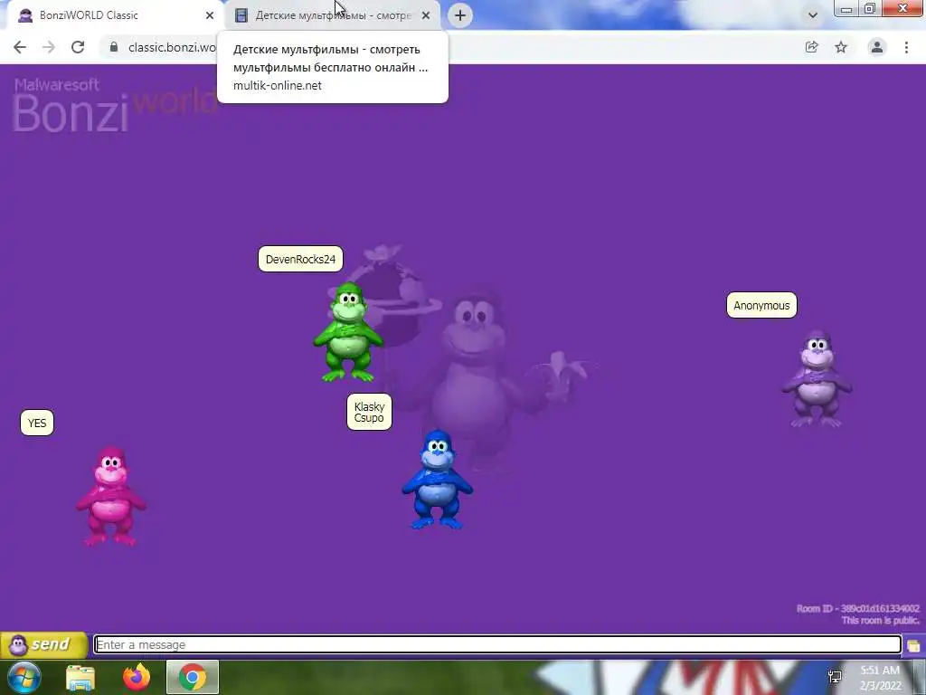The height and width of the screenshot is (695, 926).
Task: Restore down the Chrome window
Action: click(x=870, y=9)
